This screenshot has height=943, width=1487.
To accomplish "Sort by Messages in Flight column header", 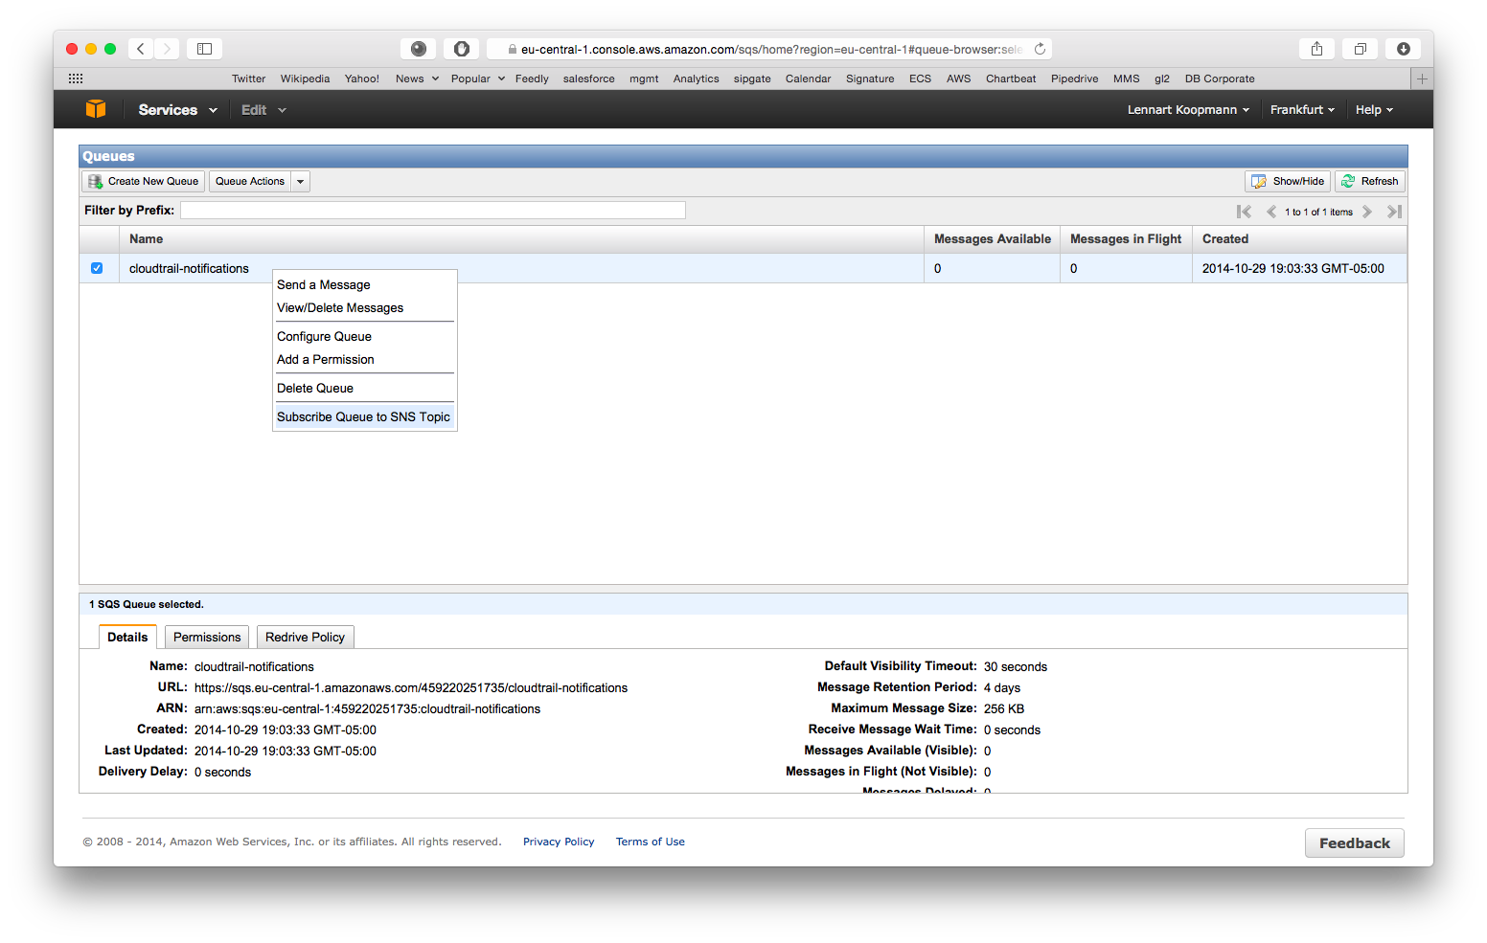I will click(1126, 239).
